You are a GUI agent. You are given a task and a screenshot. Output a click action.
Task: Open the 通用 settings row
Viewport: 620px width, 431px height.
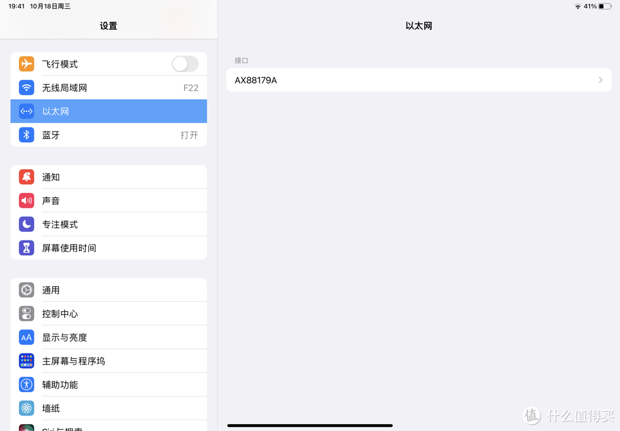(108, 290)
